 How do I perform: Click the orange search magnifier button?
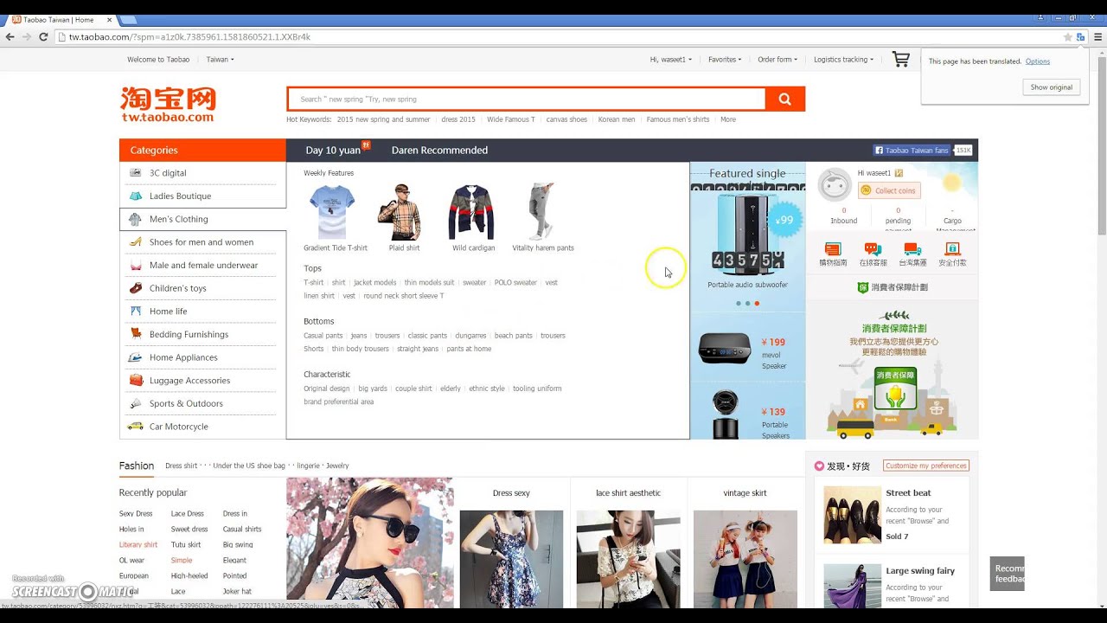[785, 99]
